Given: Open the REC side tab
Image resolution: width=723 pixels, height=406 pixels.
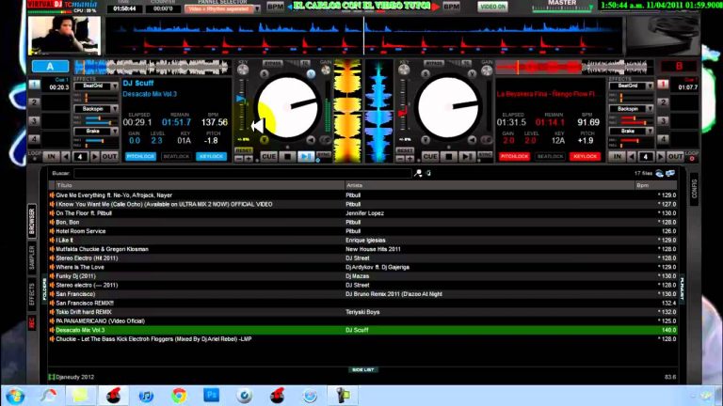Looking at the screenshot, I should point(32,322).
